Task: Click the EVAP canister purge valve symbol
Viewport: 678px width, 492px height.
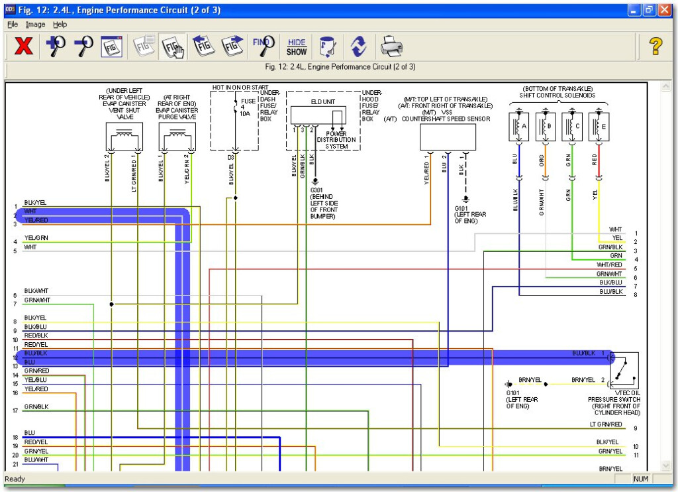Action: (x=177, y=137)
